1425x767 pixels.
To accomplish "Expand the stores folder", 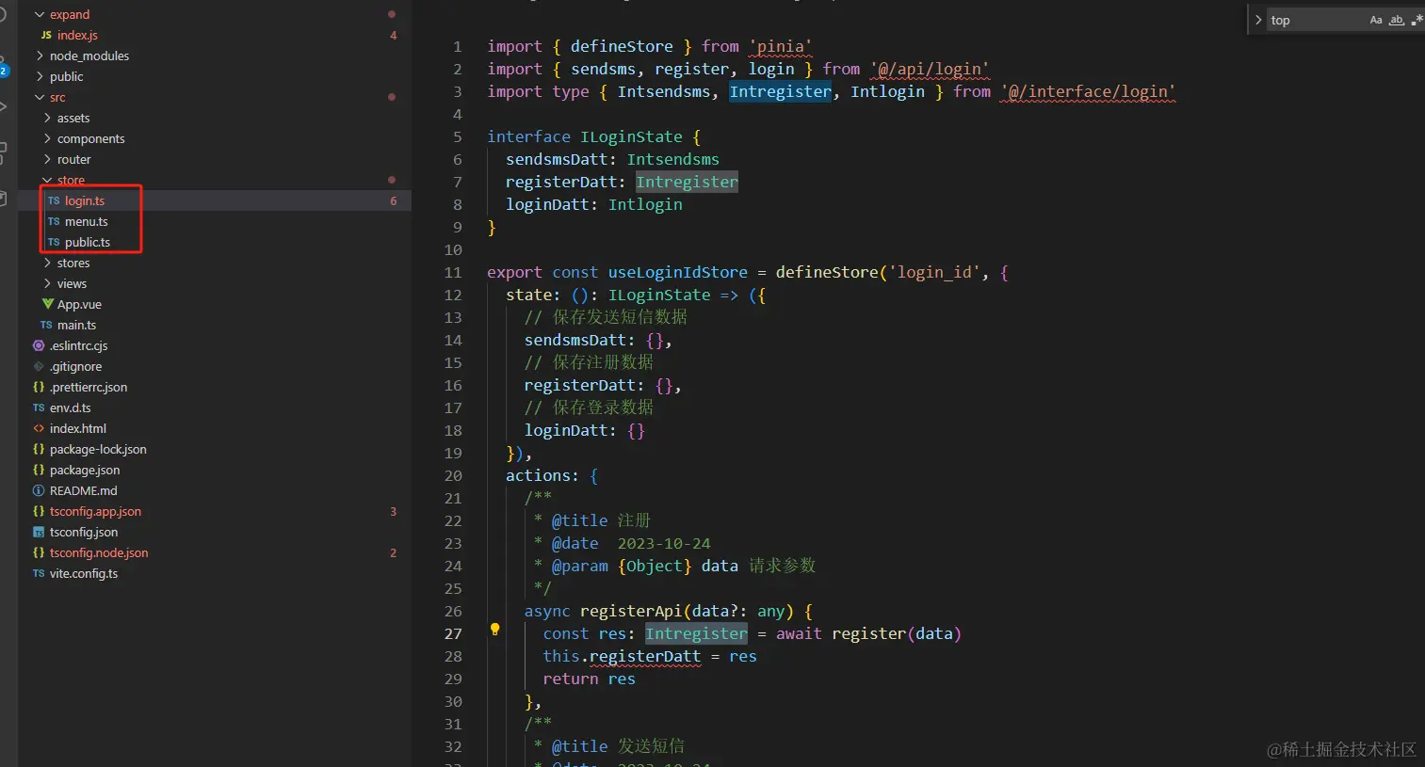I will tap(47, 263).
